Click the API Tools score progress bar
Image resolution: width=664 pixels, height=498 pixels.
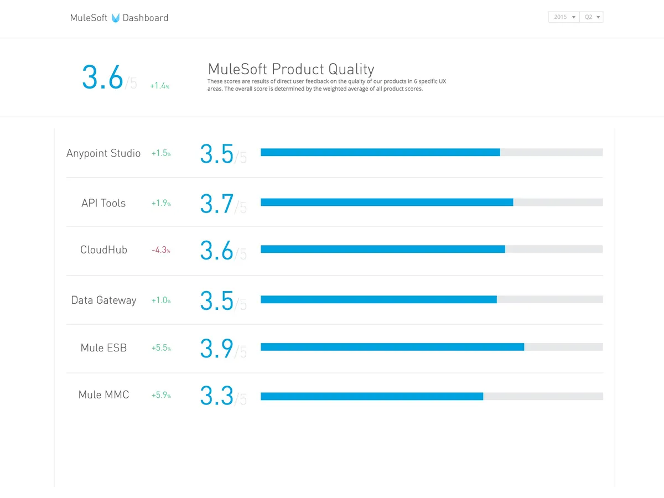pos(432,202)
